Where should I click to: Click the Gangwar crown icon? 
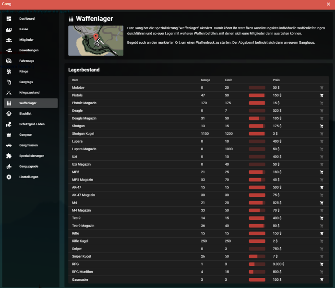(9, 135)
